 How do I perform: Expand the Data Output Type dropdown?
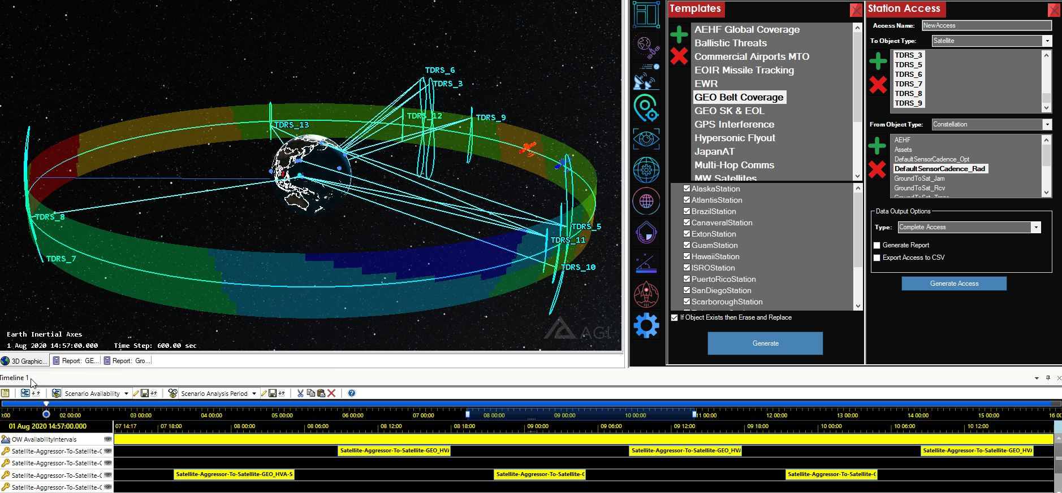1035,227
